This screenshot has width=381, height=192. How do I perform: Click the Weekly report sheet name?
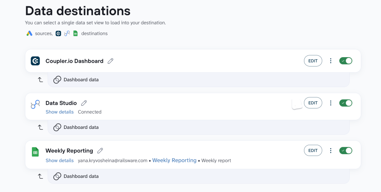pyautogui.click(x=216, y=160)
